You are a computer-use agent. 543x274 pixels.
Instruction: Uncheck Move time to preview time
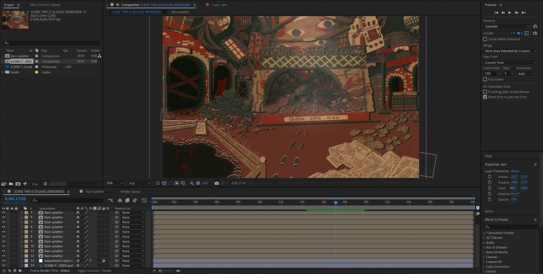pos(485,97)
